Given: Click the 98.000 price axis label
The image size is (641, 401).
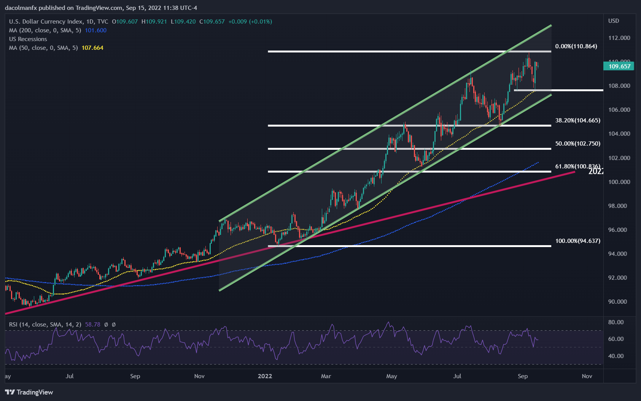Looking at the screenshot, I should (617, 206).
